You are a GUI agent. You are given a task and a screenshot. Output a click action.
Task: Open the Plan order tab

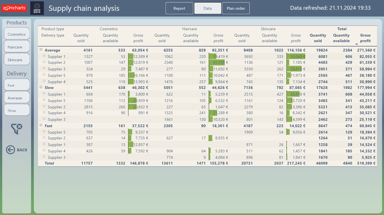(x=236, y=8)
